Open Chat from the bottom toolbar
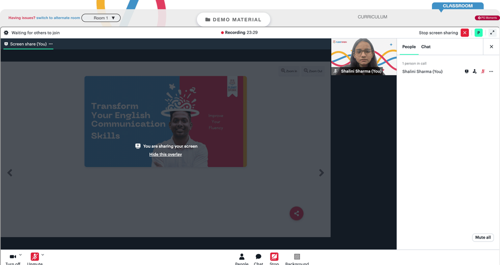Viewport: 500px width, 265px height. click(x=258, y=259)
